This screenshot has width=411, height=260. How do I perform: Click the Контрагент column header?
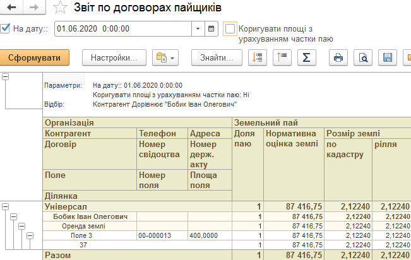pos(90,133)
